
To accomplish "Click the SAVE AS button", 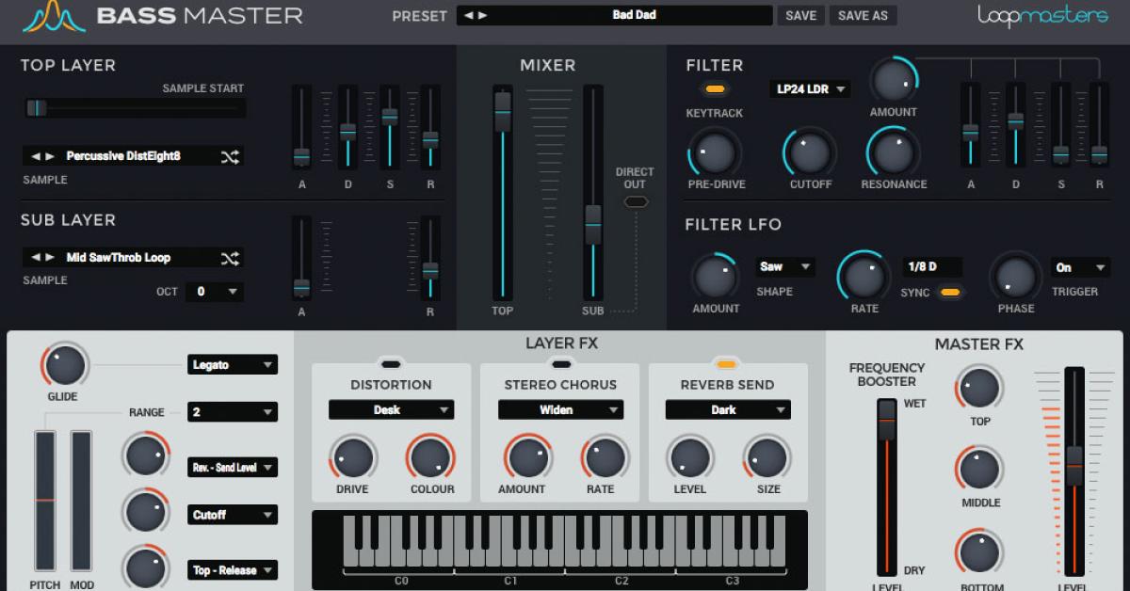I will click(863, 15).
